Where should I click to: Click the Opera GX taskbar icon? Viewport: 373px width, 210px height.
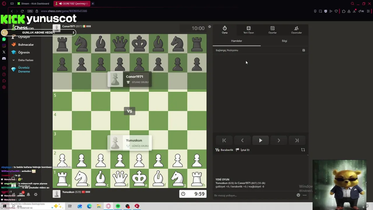(108, 206)
